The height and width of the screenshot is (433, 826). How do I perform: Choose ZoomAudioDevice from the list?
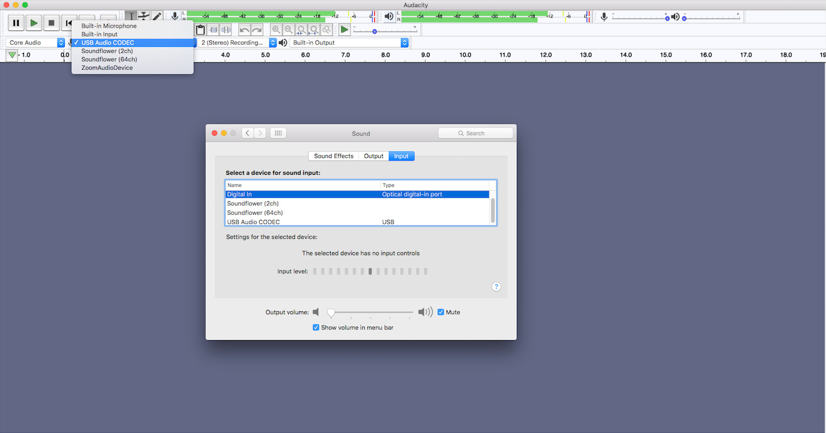(133, 68)
